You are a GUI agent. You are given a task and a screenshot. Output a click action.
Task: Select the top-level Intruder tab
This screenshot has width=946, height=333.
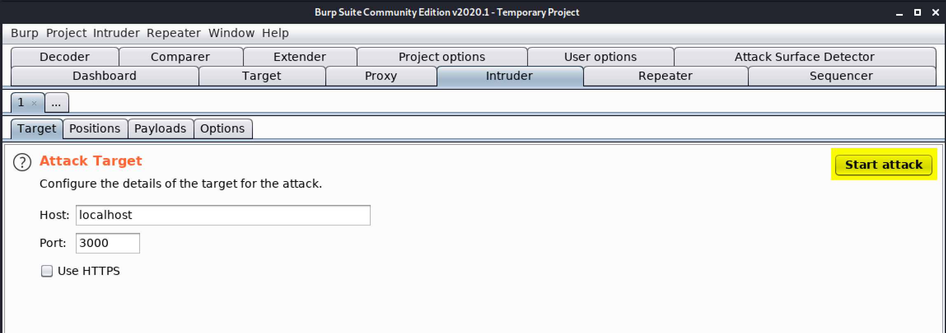509,76
